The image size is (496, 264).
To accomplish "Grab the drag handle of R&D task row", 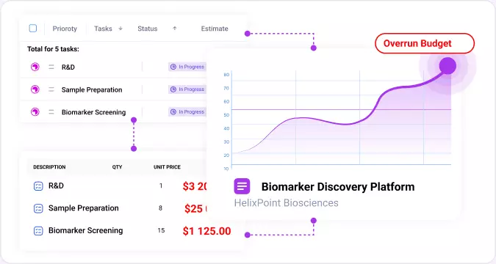I will 51,67.
